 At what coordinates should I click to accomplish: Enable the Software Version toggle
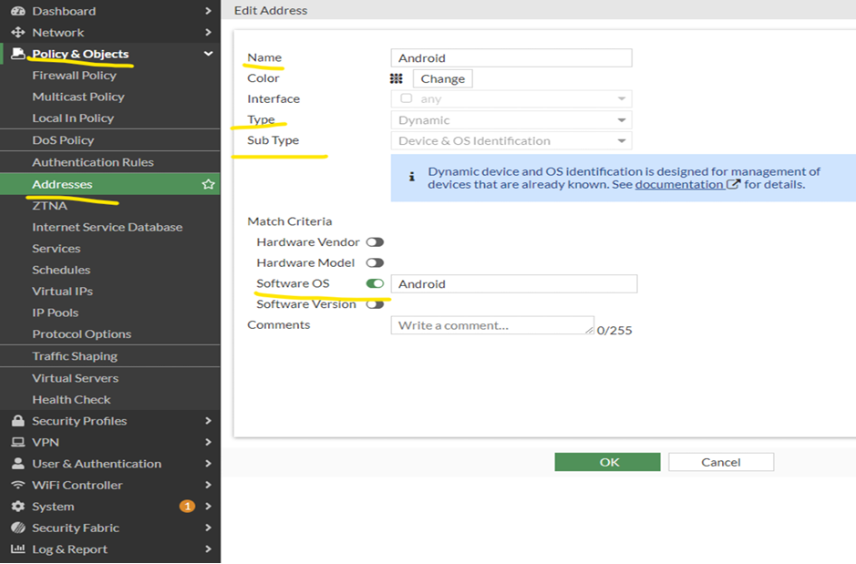point(375,304)
